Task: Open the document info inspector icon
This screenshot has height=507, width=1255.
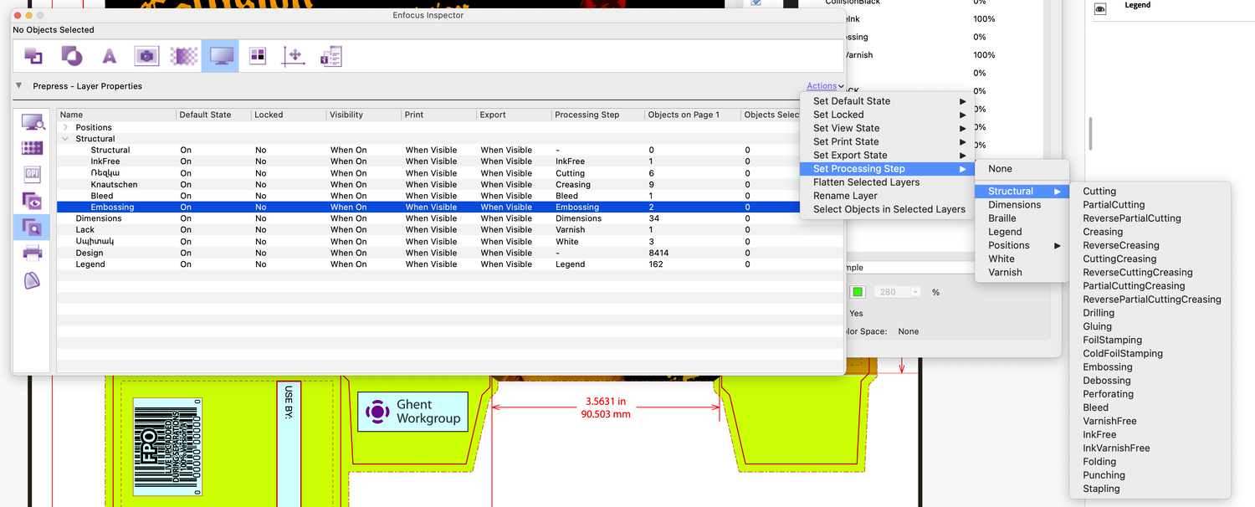Action: coord(330,55)
